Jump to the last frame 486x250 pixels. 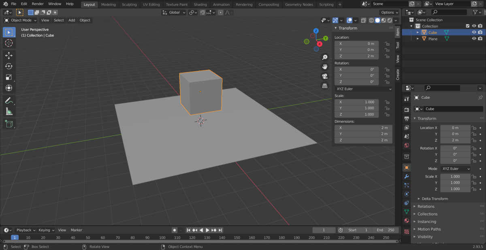pos(220,230)
